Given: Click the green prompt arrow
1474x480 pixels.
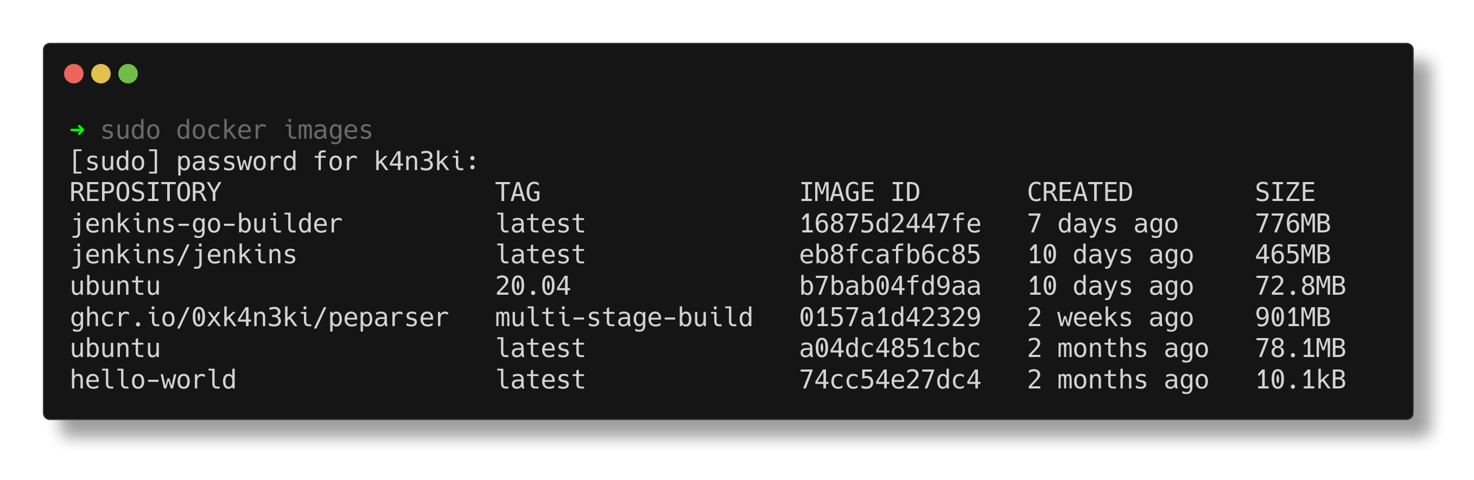Looking at the screenshot, I should click(77, 130).
